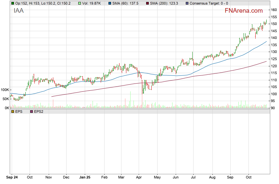Click the 160 price axis label
This screenshot has height=184, width=279.
pos(273,10)
